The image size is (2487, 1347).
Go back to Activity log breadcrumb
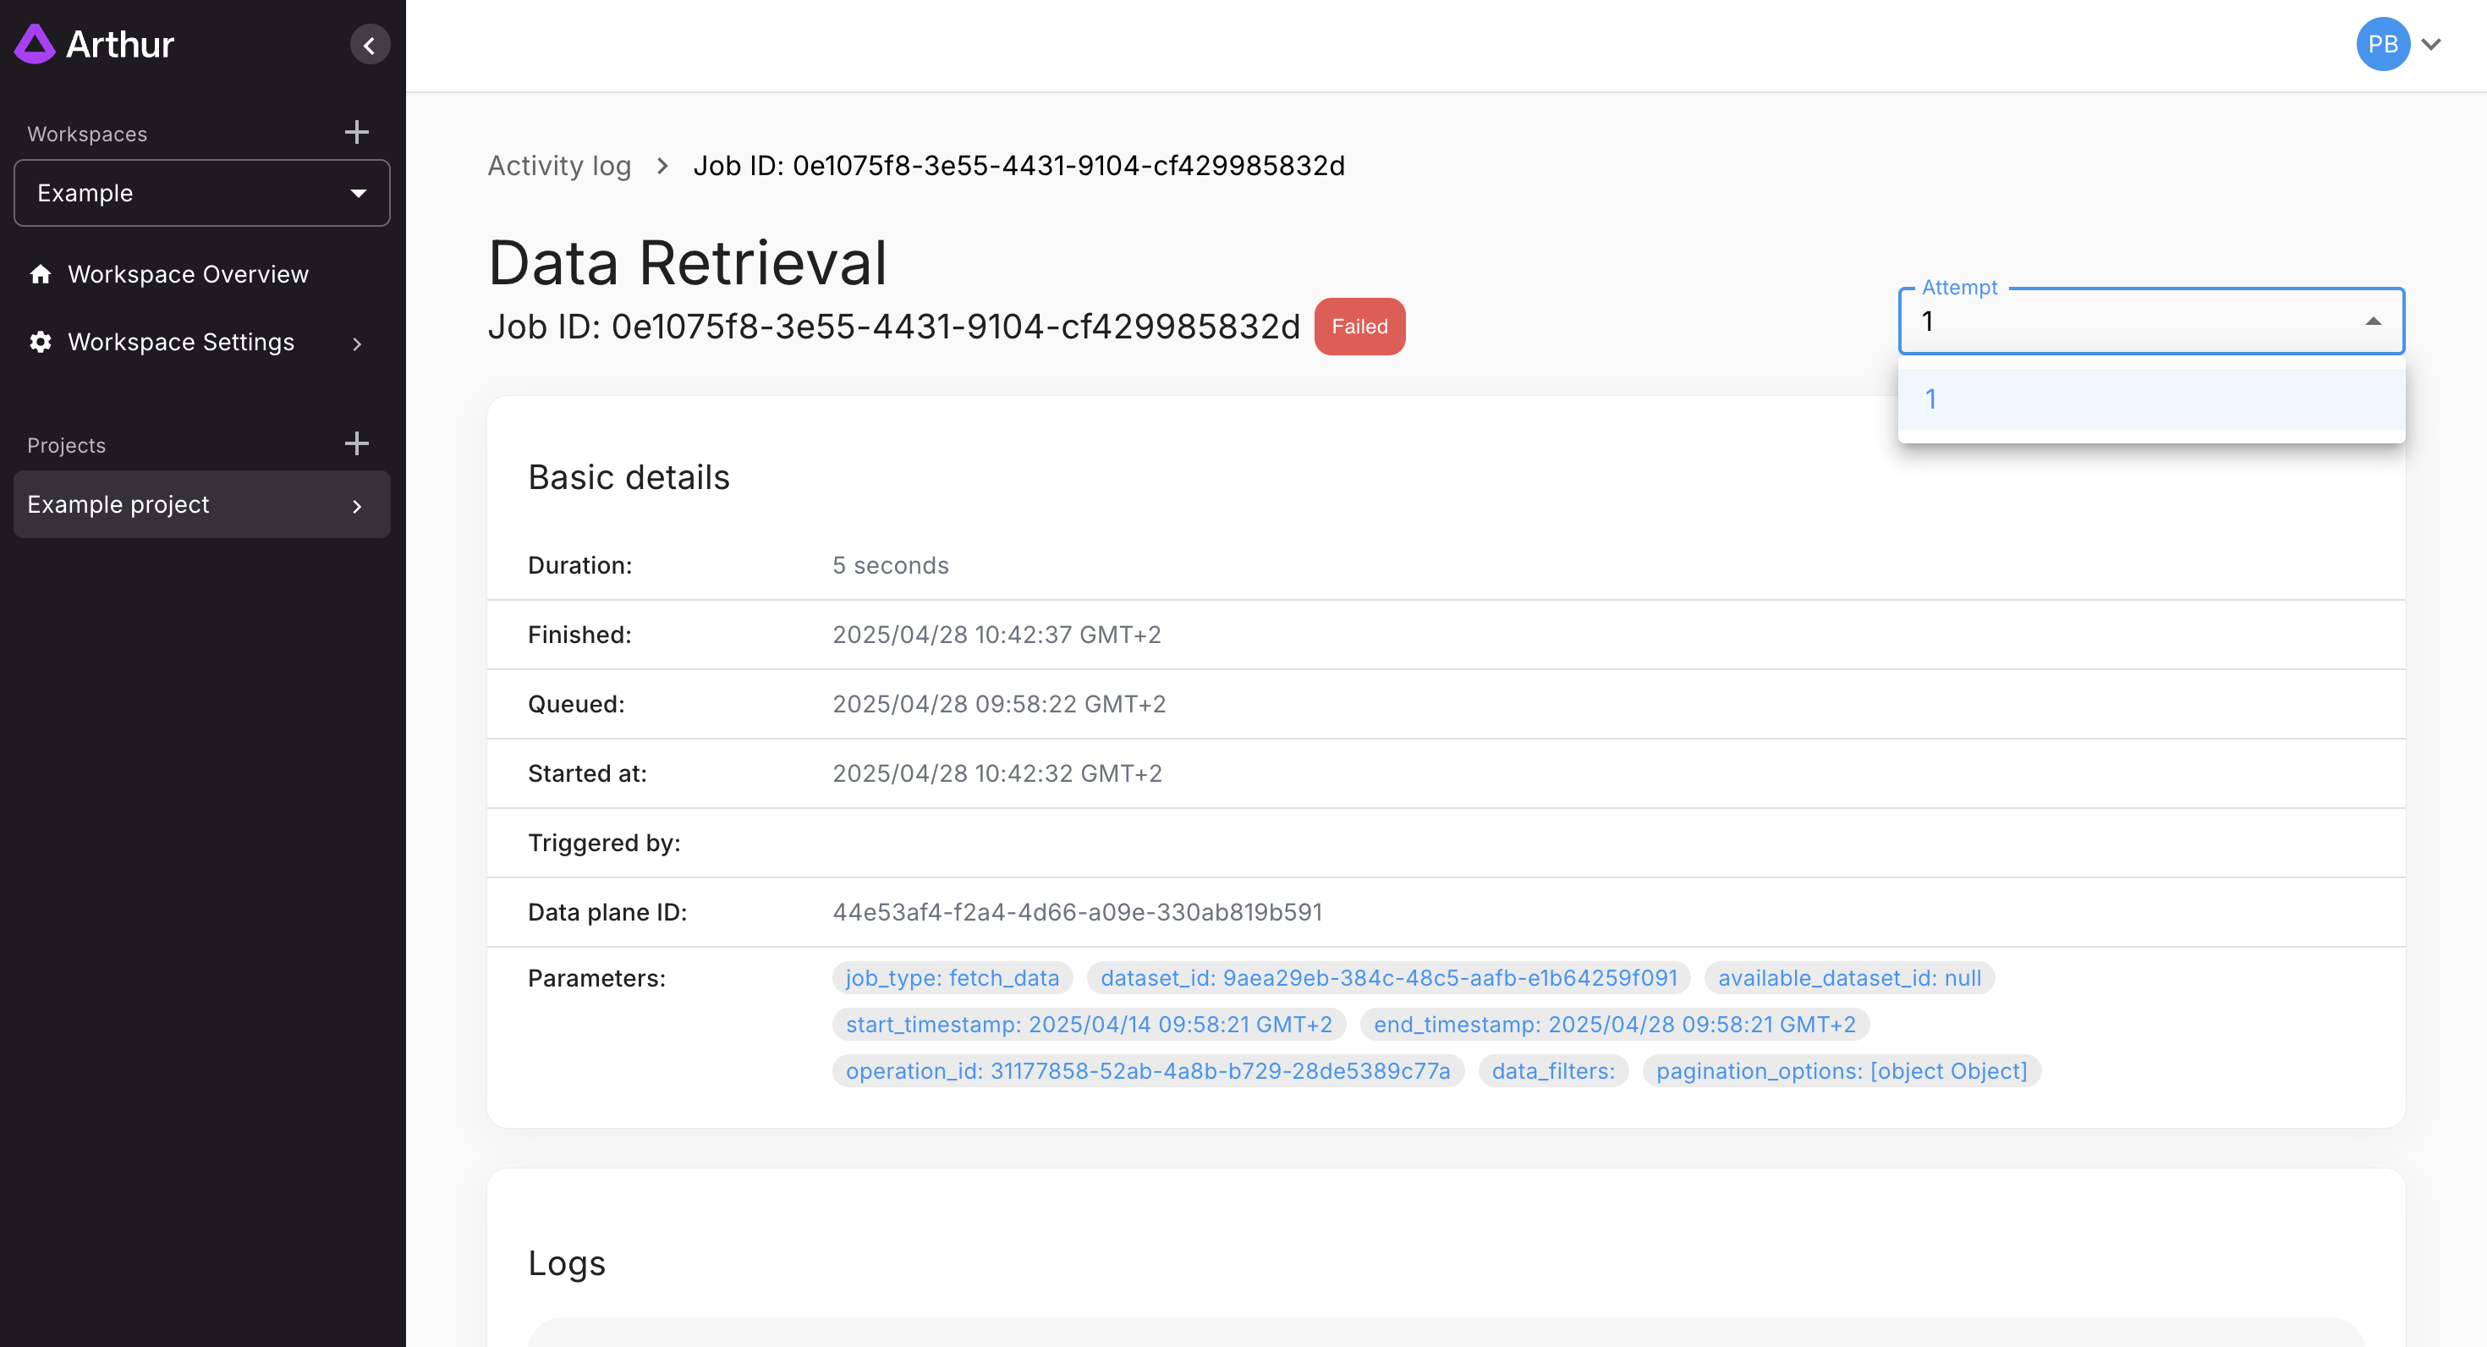(x=559, y=166)
